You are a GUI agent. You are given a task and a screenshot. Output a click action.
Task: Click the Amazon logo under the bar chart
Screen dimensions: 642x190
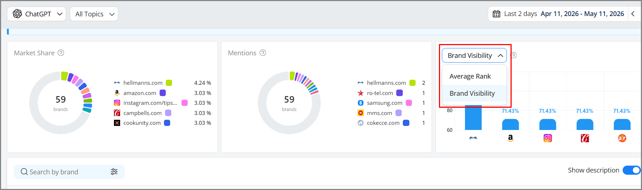click(511, 138)
